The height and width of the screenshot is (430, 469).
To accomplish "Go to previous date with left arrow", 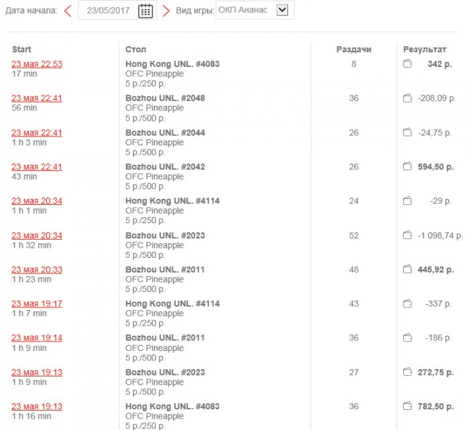I will (x=68, y=11).
